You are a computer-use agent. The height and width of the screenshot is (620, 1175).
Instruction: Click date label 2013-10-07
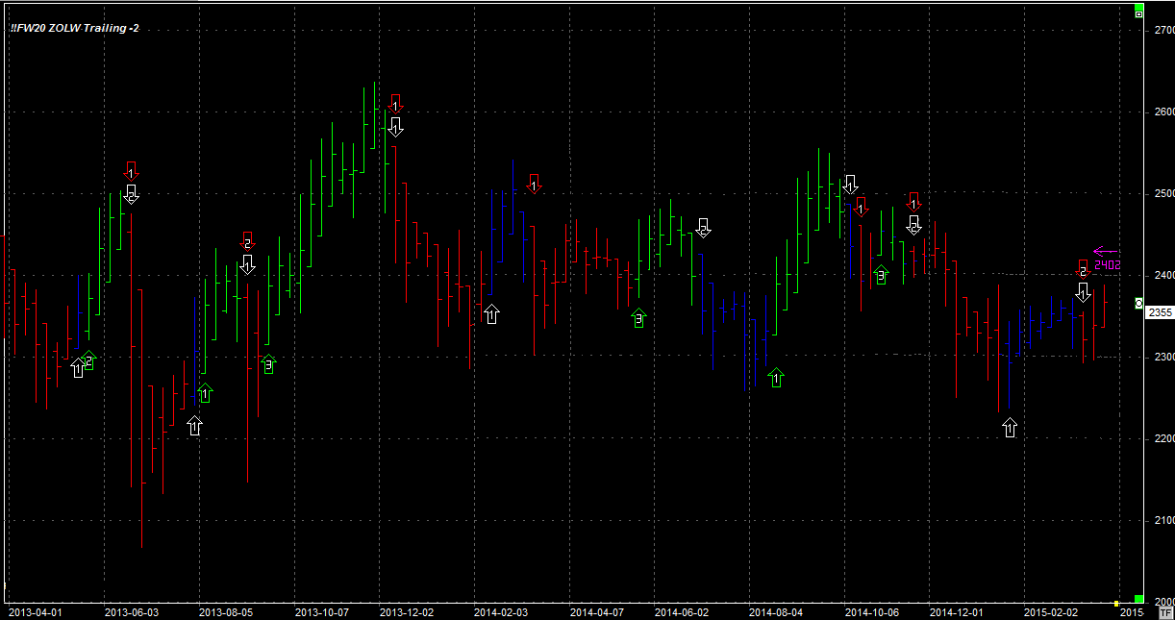[x=321, y=611]
